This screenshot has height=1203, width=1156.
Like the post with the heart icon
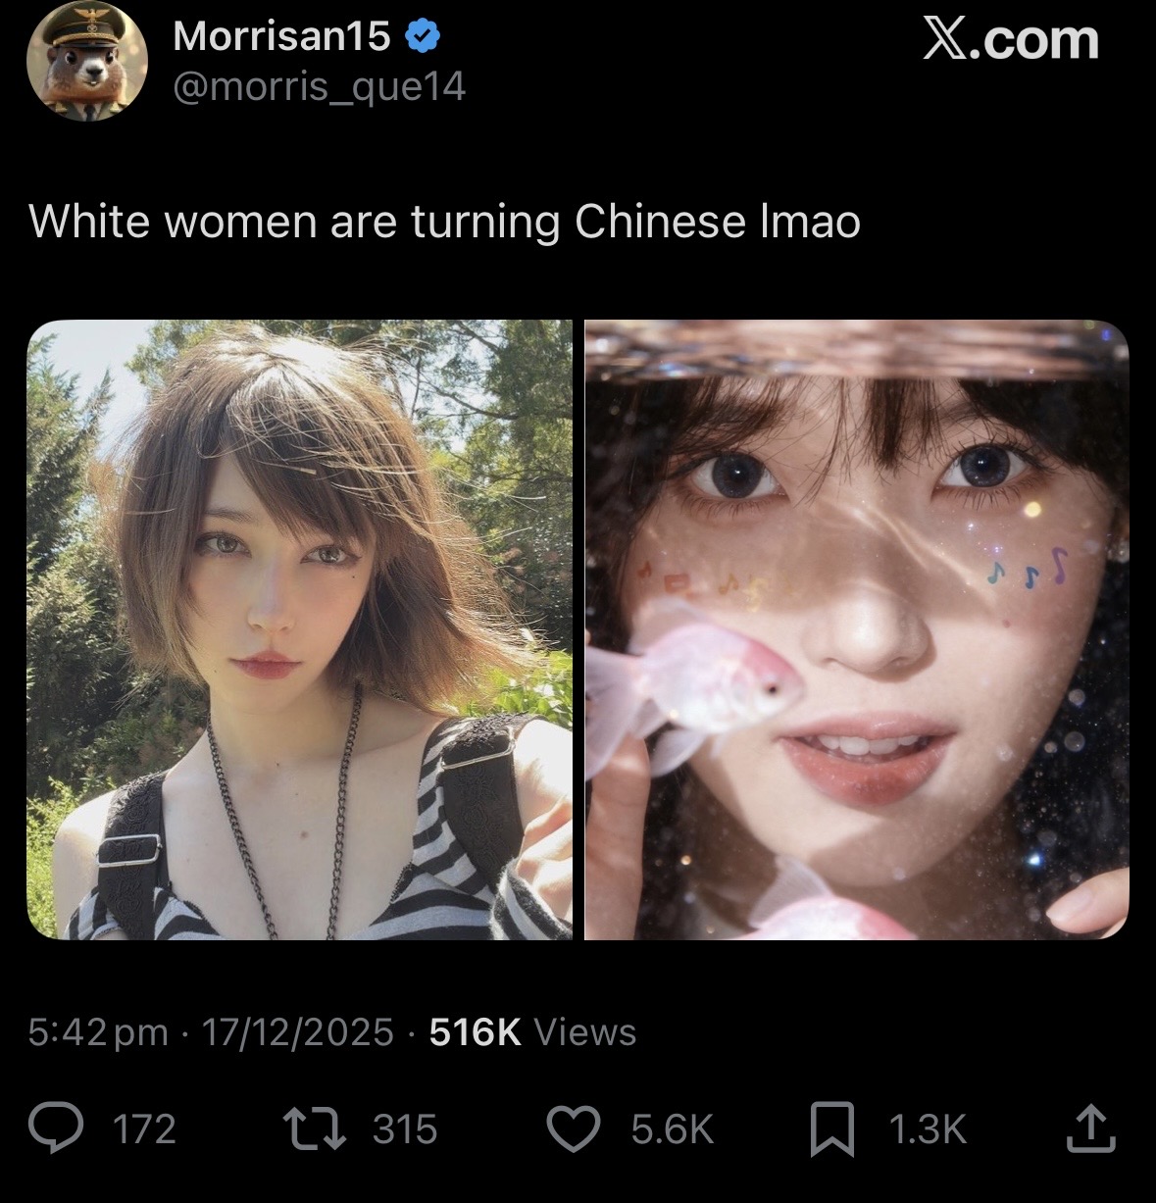click(x=573, y=1129)
